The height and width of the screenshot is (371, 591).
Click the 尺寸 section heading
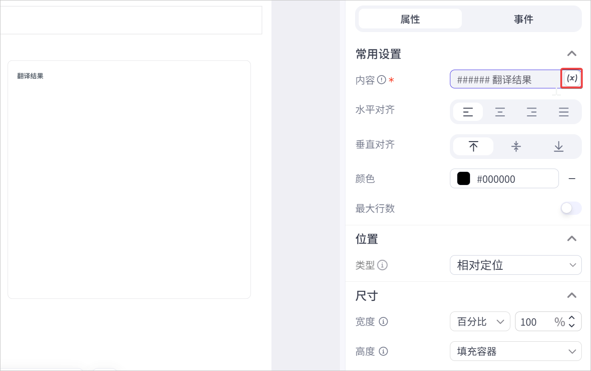(367, 295)
